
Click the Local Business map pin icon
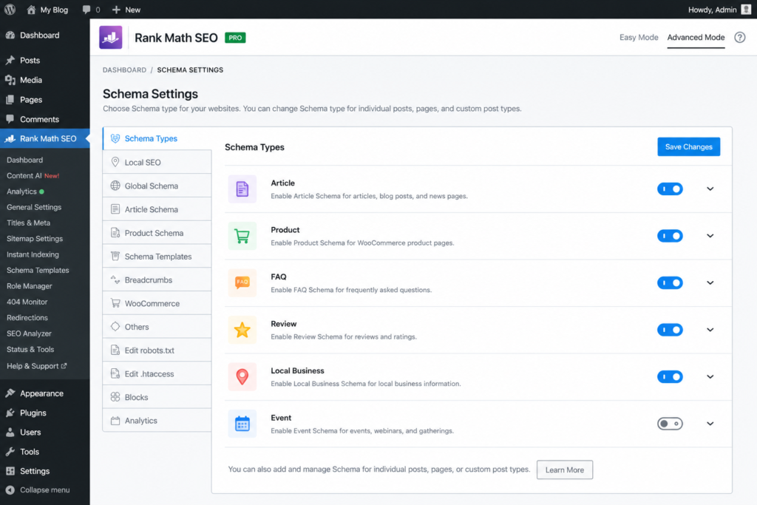click(x=242, y=376)
